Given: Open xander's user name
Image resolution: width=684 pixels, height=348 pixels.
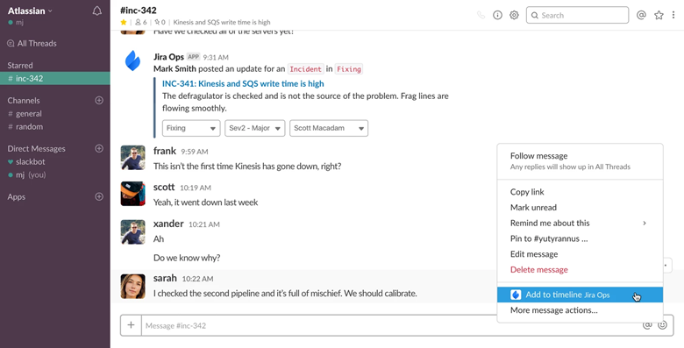Looking at the screenshot, I should tap(168, 224).
